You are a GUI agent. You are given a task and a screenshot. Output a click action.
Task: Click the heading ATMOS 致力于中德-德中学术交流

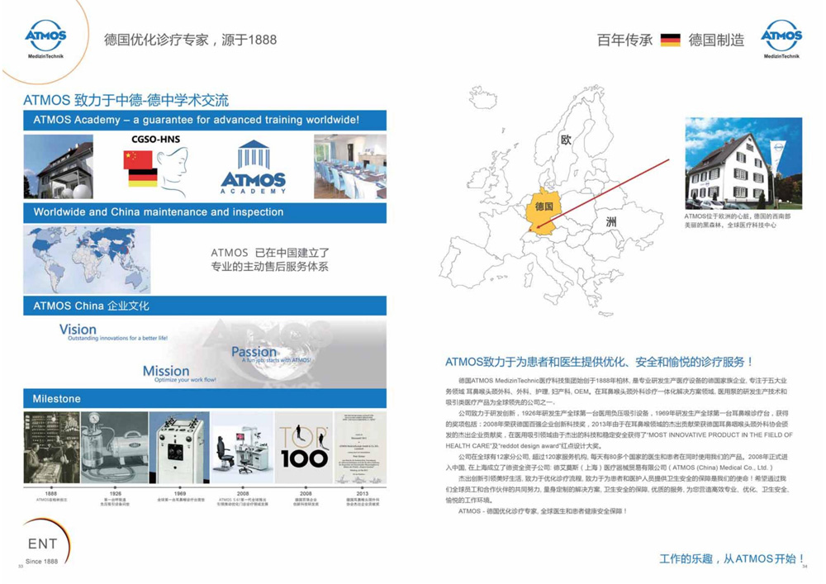126,100
